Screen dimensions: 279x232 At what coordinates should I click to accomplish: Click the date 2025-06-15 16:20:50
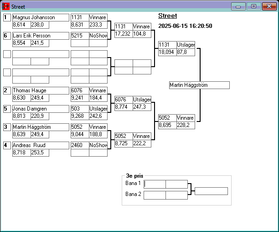tap(185, 26)
